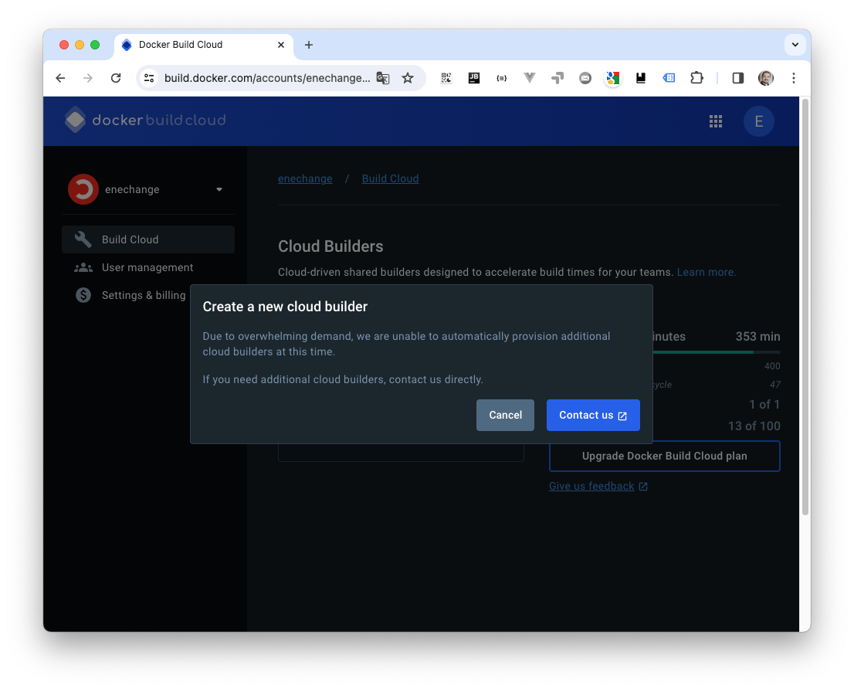Click Upgrade Docker Build Cloud plan
The image size is (854, 689).
(665, 456)
